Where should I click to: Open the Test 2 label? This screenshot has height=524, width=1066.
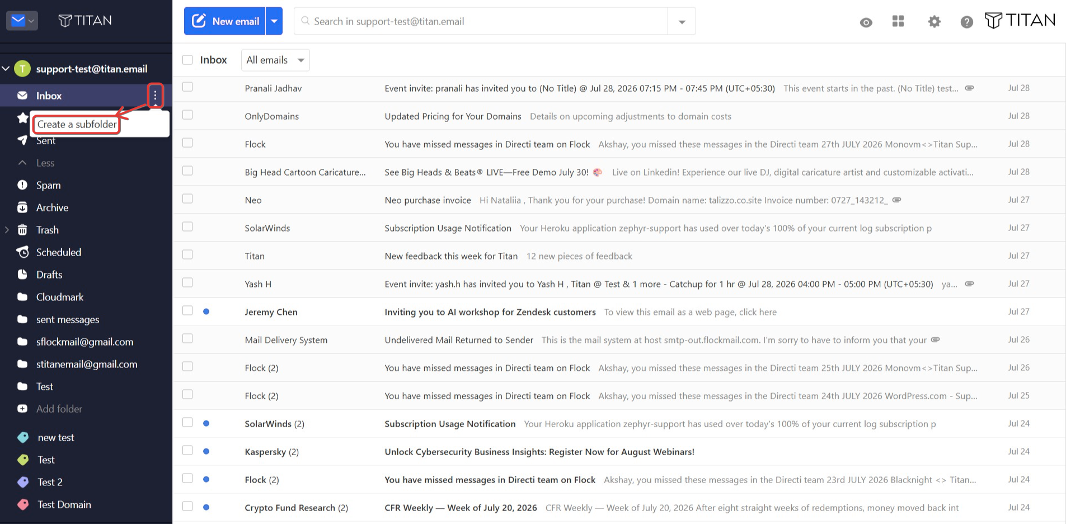coord(50,482)
